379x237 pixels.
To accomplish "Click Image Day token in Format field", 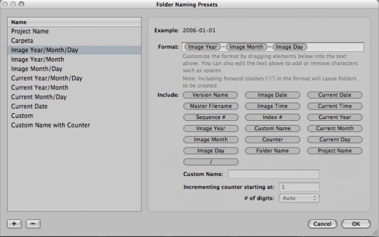I will (290, 47).
